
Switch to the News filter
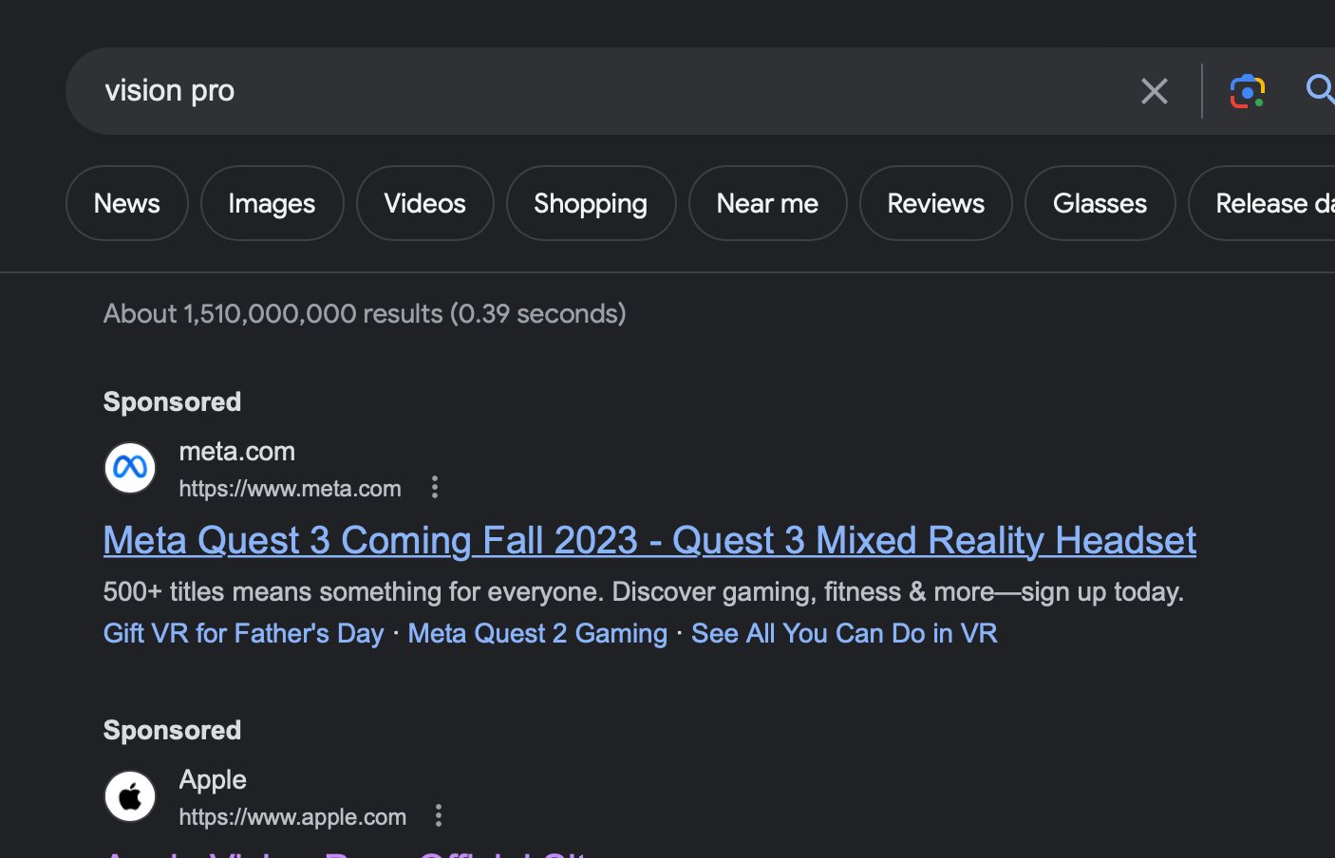(x=127, y=203)
